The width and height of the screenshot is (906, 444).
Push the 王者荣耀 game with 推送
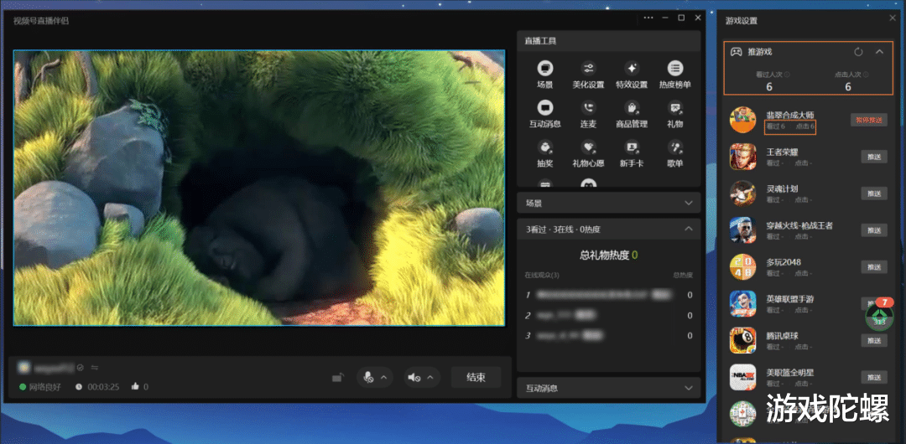click(x=873, y=157)
